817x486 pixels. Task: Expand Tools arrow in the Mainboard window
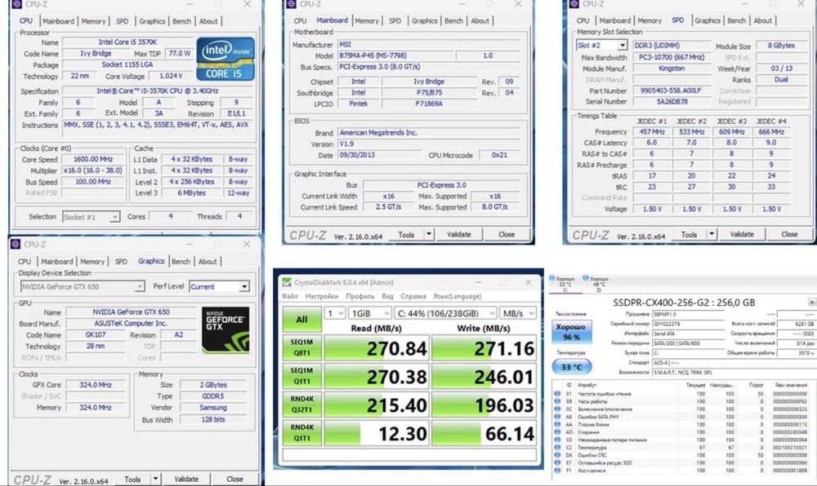tap(428, 234)
